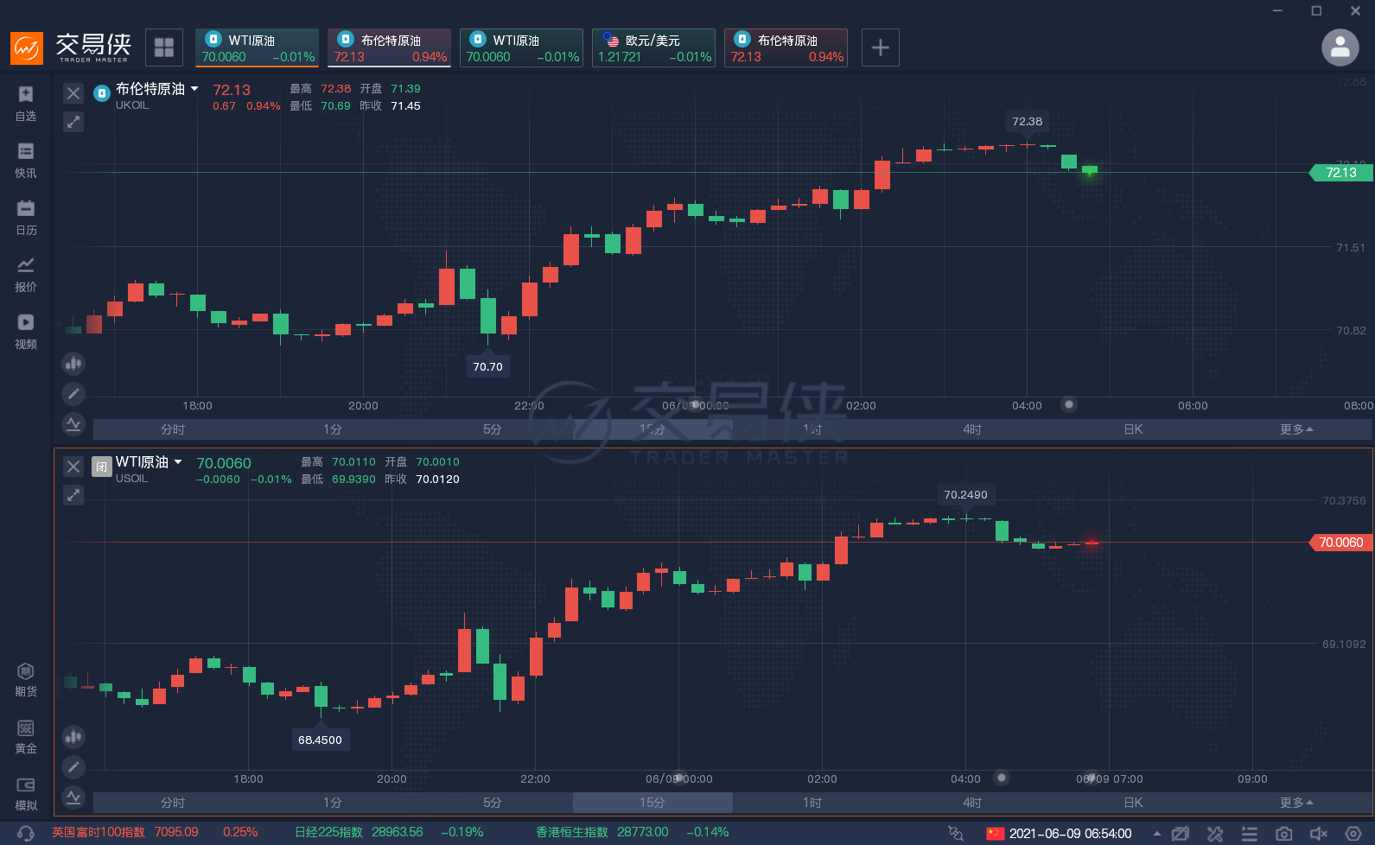Viewport: 1375px width, 845px height.
Task: Open 更多 timeframes menu on Brent chart
Action: tap(1295, 429)
